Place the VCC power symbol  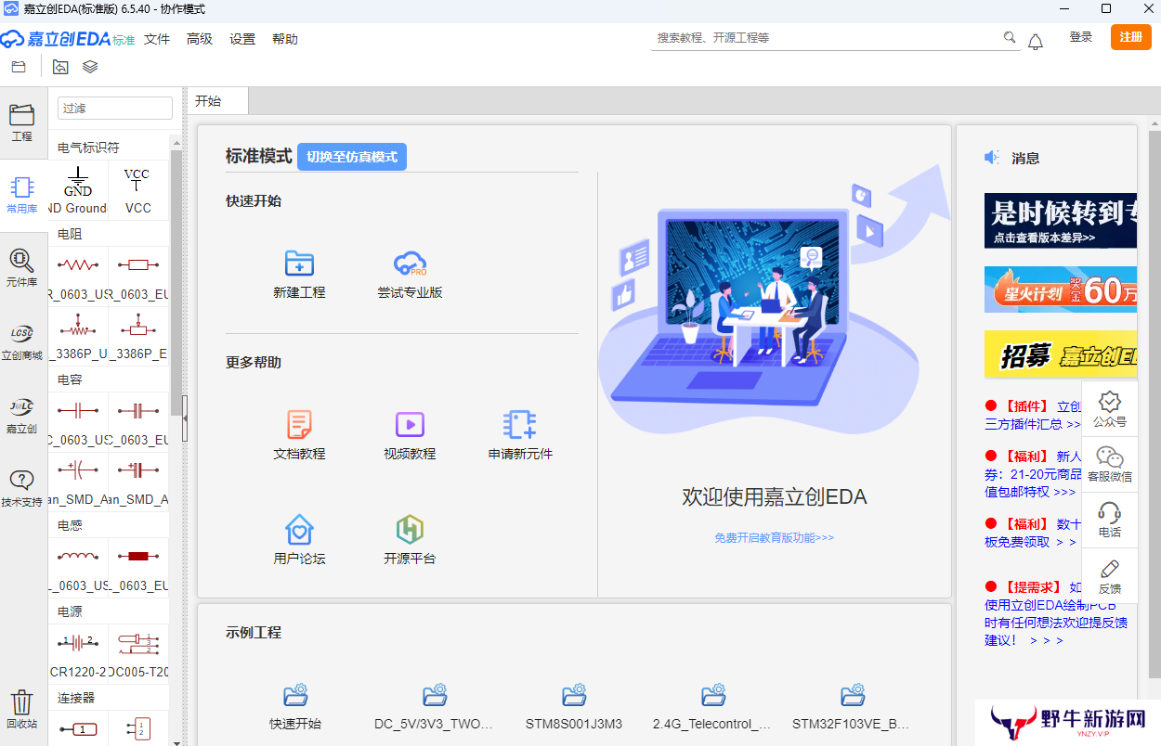coord(137,189)
